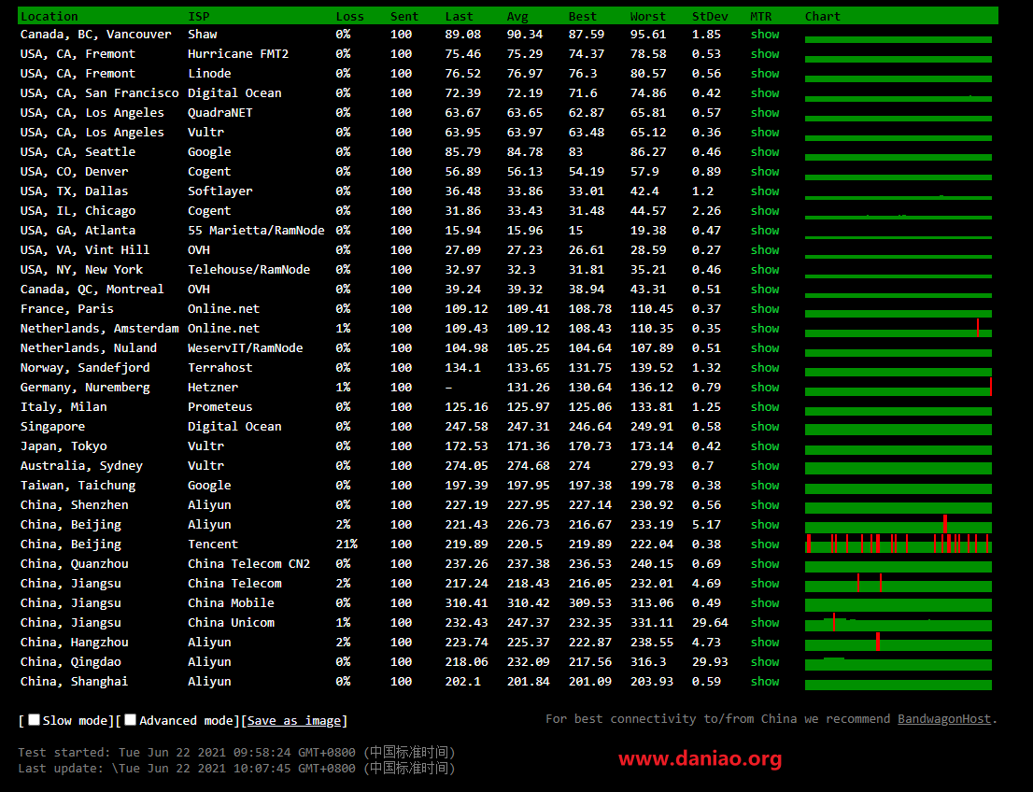Show MTR for Qingdao Aliyun row
This screenshot has height=792, width=1033.
click(765, 661)
